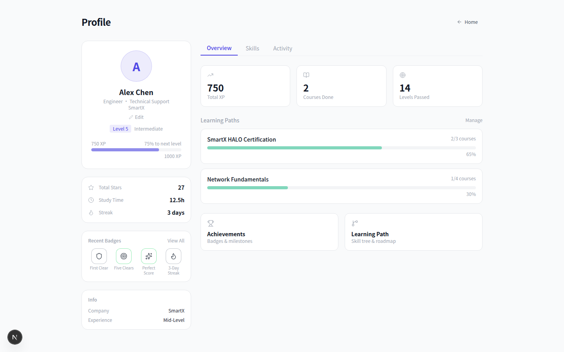The width and height of the screenshot is (564, 352).
Task: Switch to the Skills tab
Action: click(252, 48)
